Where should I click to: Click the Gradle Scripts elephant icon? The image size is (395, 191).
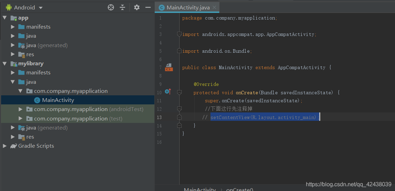pos(14,146)
